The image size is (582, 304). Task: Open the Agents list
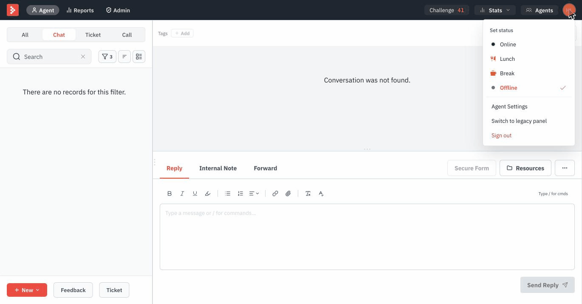pos(540,10)
